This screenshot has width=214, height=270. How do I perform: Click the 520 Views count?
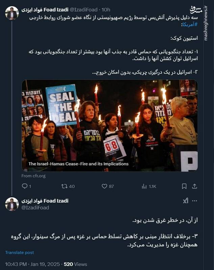pyautogui.click(x=75, y=264)
